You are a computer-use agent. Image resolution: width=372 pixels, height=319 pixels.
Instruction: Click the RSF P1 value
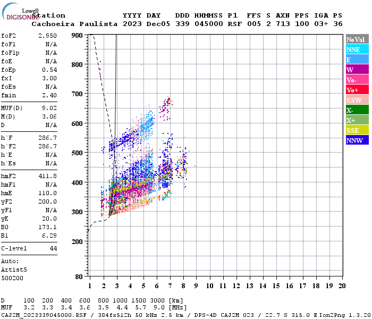(235, 24)
